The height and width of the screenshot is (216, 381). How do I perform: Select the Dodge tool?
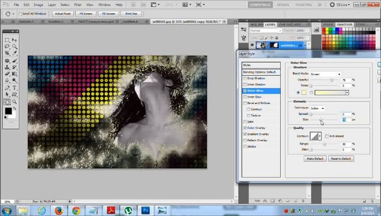click(14, 80)
